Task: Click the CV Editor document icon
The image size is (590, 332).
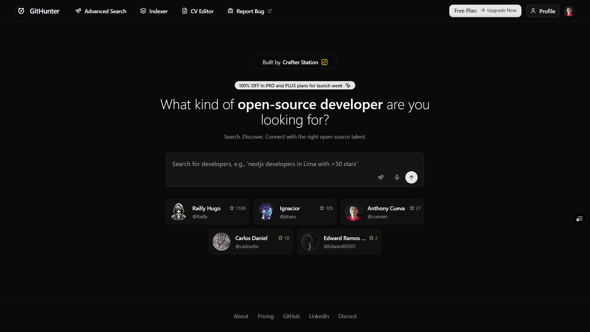Action: pos(185,11)
